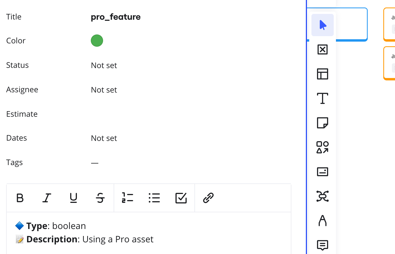This screenshot has width=395, height=254.
Task: Select the comment tool
Action: 323,245
